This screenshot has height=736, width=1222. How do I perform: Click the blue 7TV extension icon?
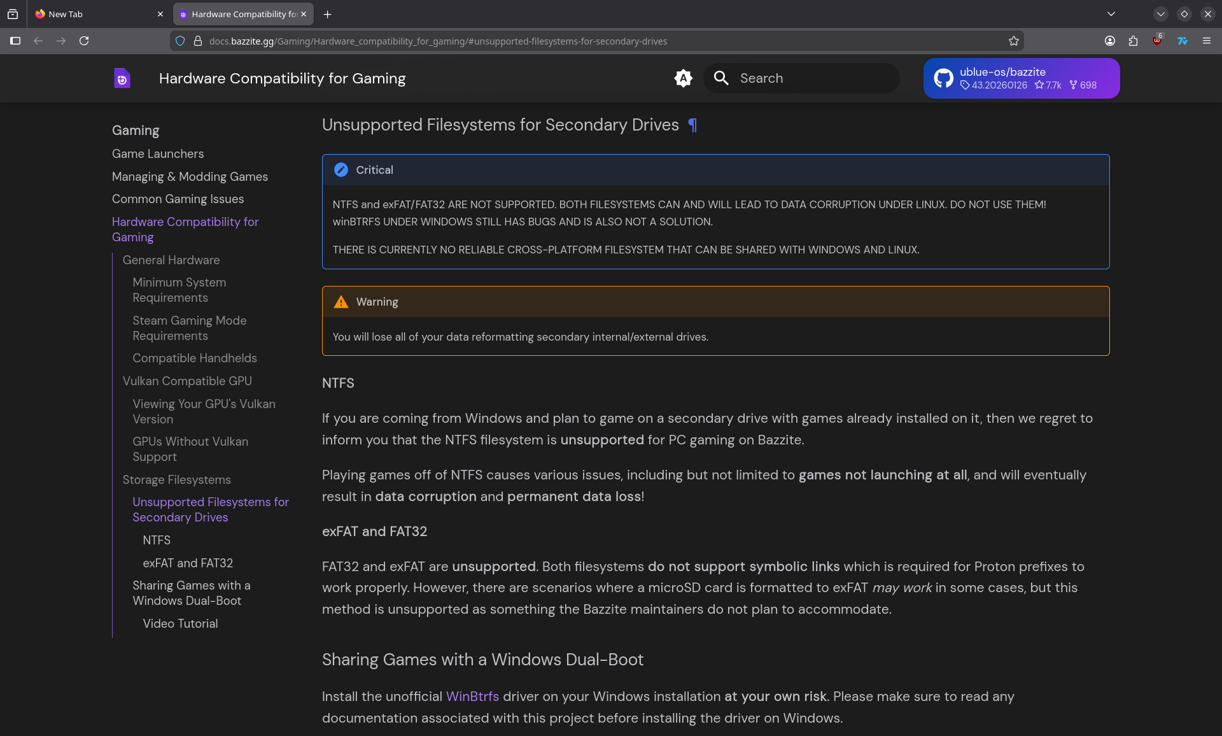[1182, 41]
